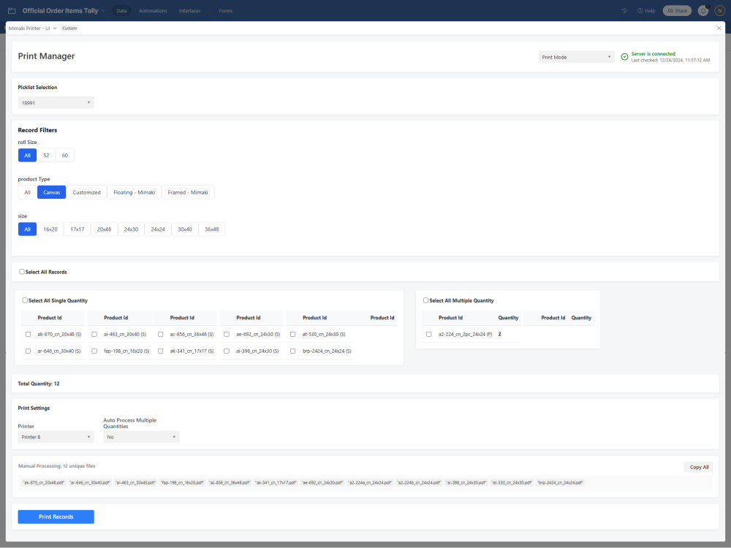Image resolution: width=731 pixels, height=548 pixels.
Task: Select size All filter
Action: (28, 229)
